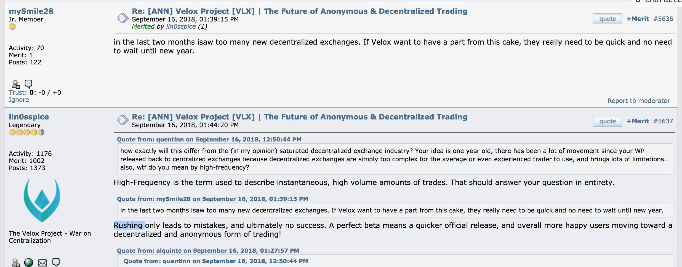Click lin0sspice's Velox avatar image
This screenshot has height=267, width=682.
(x=42, y=200)
